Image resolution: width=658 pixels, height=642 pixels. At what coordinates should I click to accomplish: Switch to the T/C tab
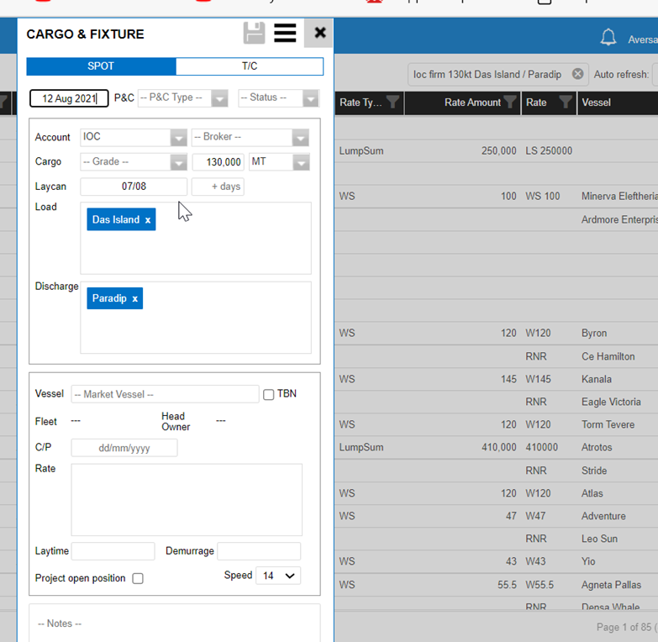click(250, 66)
